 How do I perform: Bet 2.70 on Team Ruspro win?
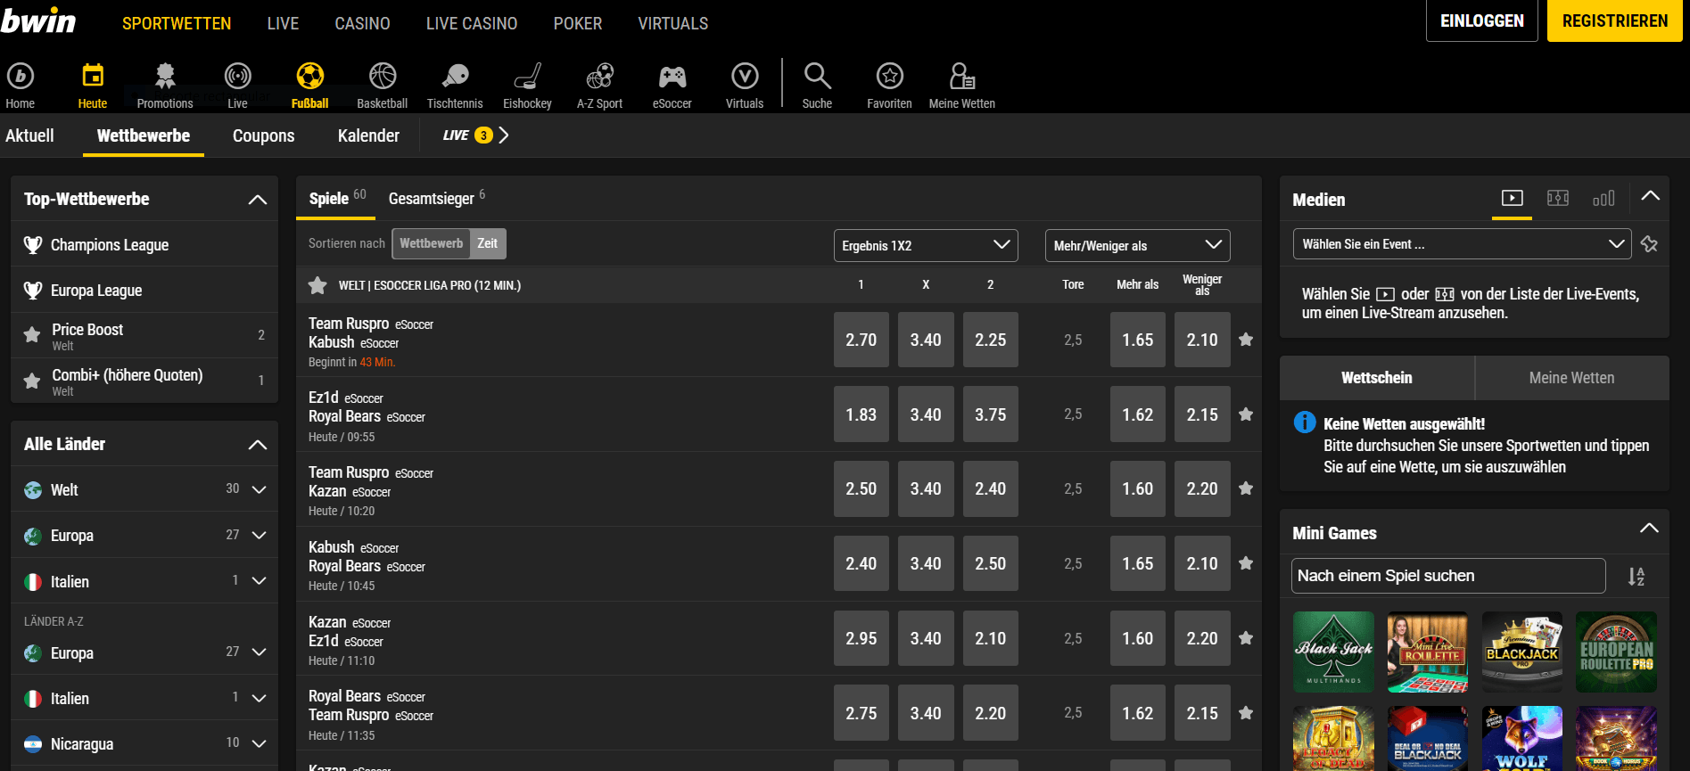click(861, 340)
